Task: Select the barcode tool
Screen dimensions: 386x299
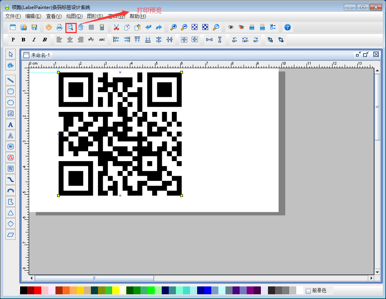Action: coord(11,147)
